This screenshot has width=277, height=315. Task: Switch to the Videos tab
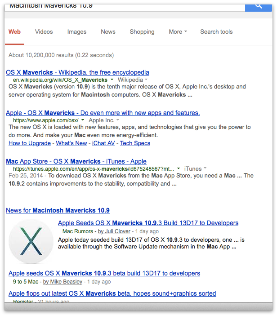coord(44,32)
